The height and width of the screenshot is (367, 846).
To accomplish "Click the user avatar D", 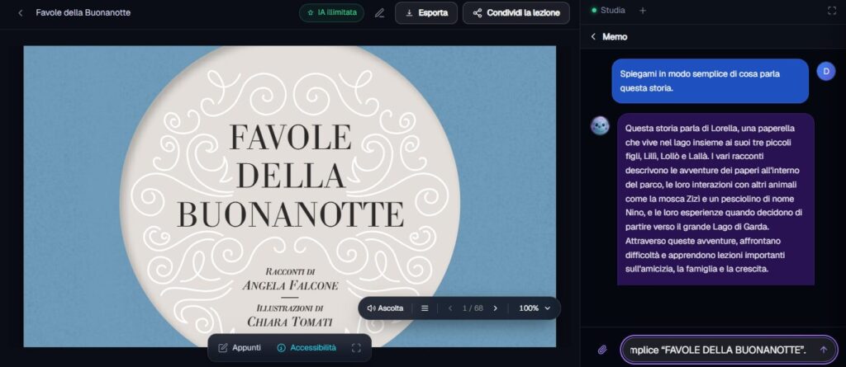I will pos(826,71).
